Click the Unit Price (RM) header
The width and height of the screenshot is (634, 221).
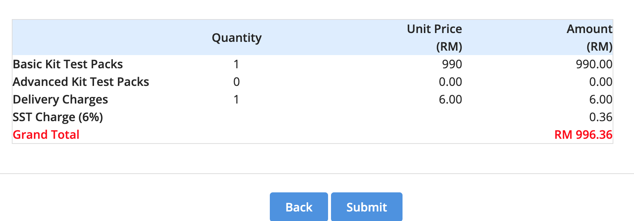[434, 38]
